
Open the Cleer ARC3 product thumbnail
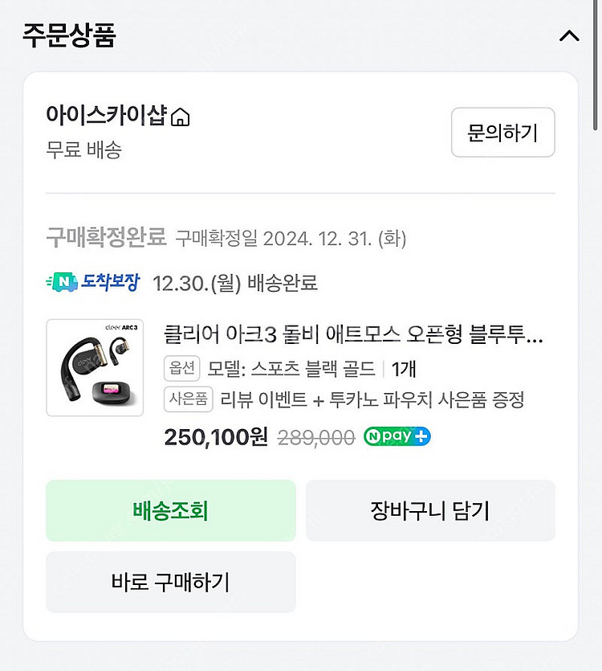[x=95, y=367]
